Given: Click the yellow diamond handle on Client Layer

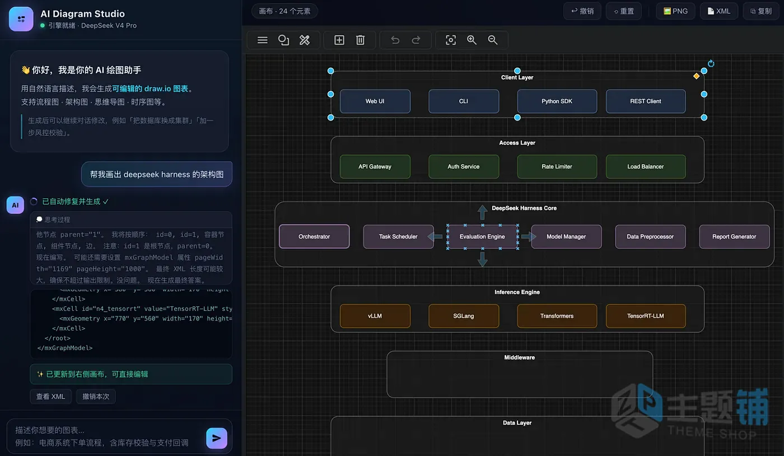Looking at the screenshot, I should coord(697,76).
